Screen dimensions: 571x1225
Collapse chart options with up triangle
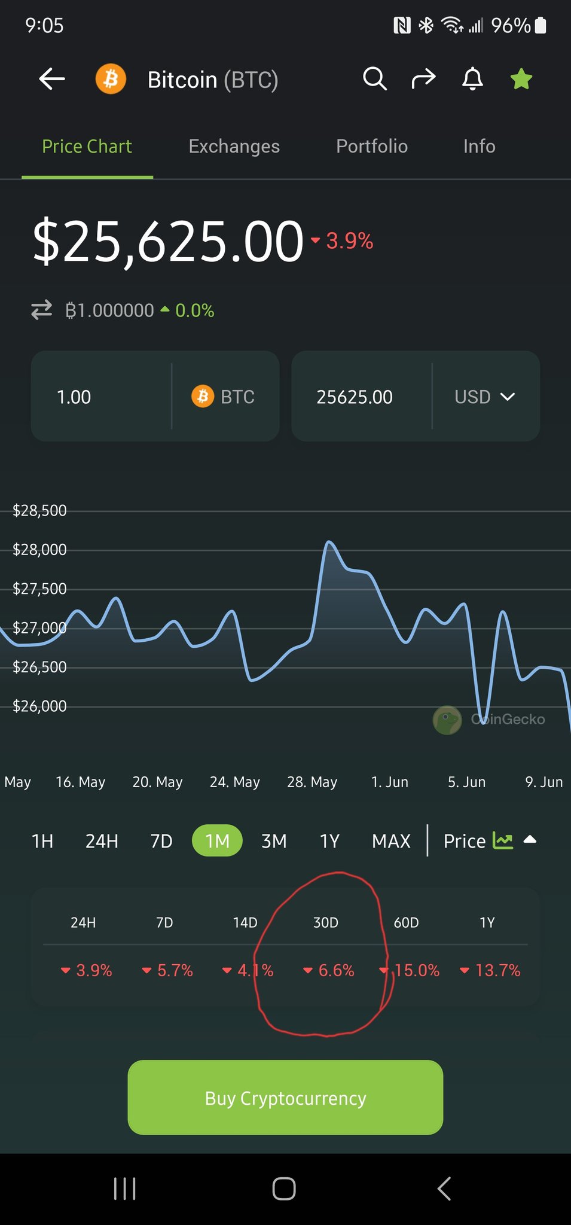click(x=530, y=839)
